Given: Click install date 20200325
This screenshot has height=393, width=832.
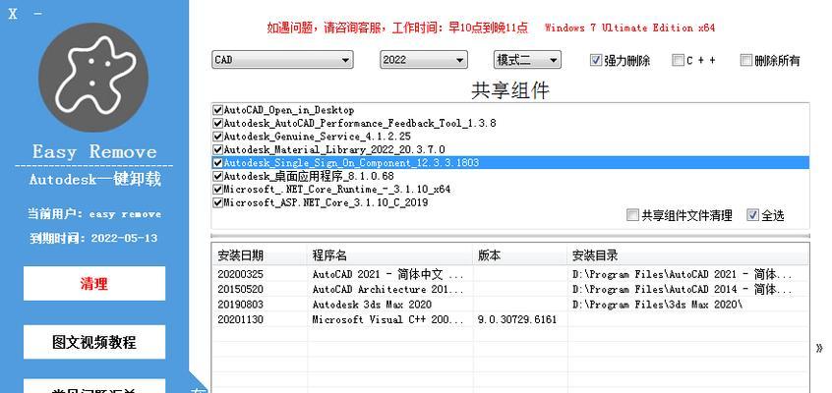Looking at the screenshot, I should point(240,275).
